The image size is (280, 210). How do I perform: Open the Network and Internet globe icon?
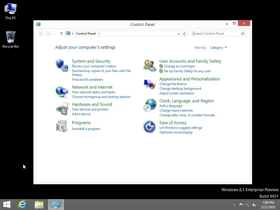(62, 92)
